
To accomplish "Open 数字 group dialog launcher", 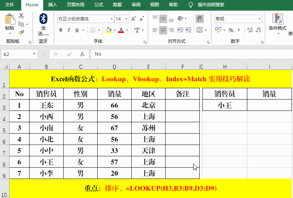I will point(262,42).
